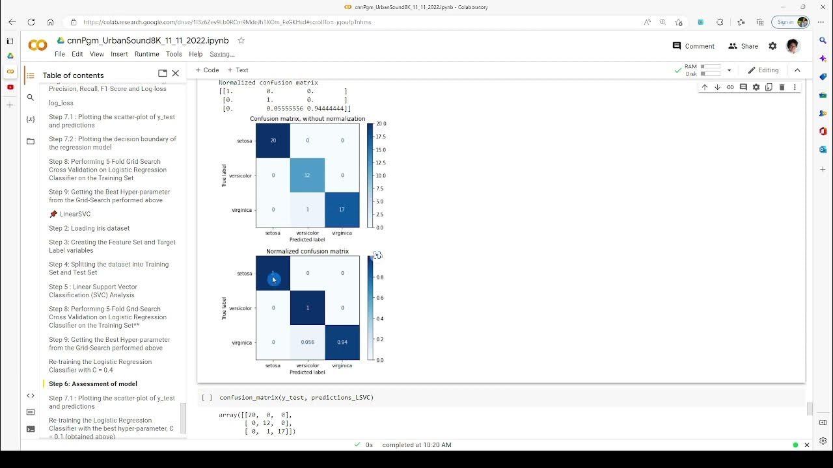Open the Google Drive tab in browser sidebar
833x468 pixels.
coord(10,56)
